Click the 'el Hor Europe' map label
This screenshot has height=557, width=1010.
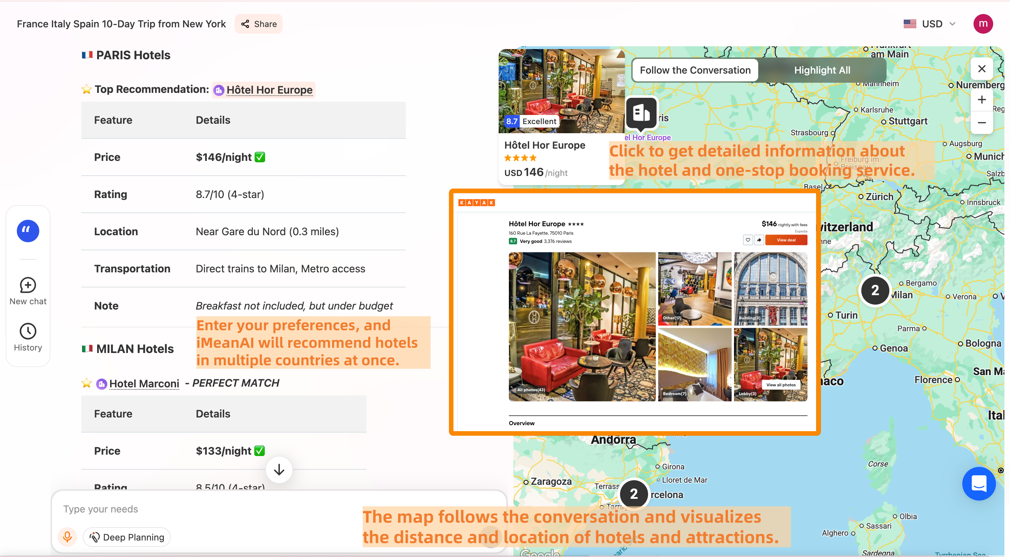click(x=648, y=137)
